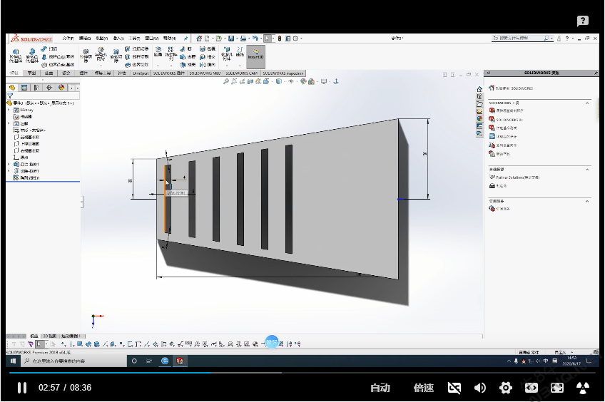The height and width of the screenshot is (402, 605).
Task: Click the Options gear icon in the top toolbar
Action: click(x=296, y=38)
